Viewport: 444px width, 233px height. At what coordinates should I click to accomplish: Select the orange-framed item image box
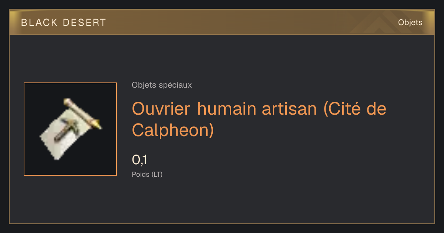[70, 129]
